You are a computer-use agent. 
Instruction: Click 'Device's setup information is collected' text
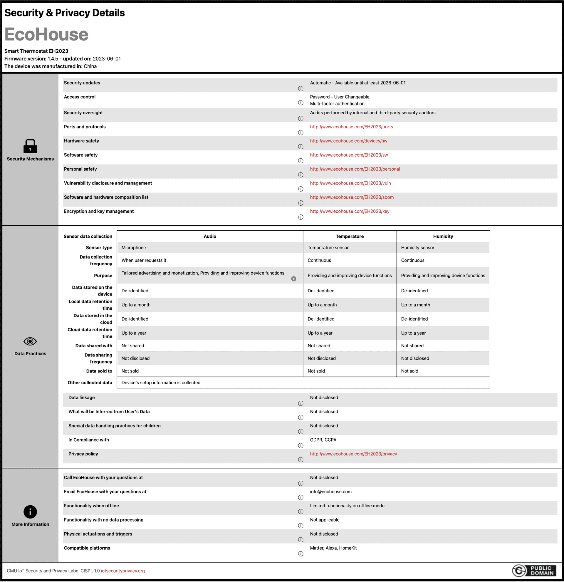[161, 383]
